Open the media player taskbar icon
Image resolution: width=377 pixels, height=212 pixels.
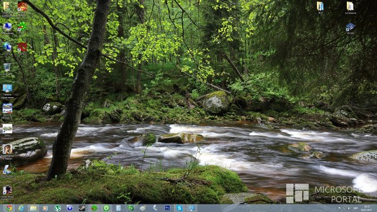pyautogui.click(x=45, y=208)
